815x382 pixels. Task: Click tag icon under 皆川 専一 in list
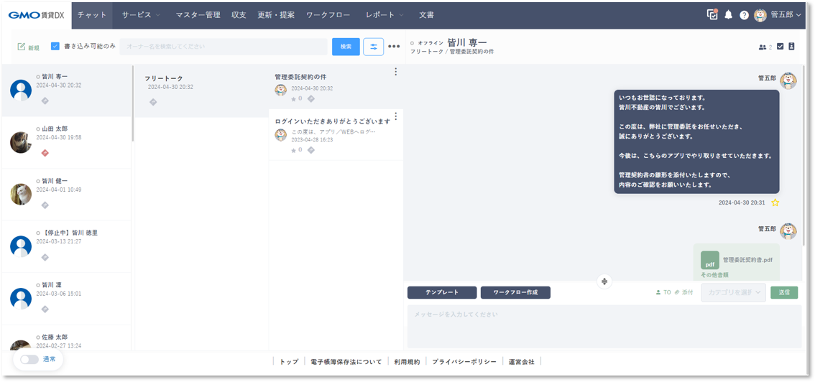pyautogui.click(x=45, y=101)
